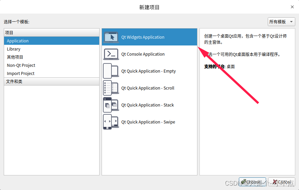Screen dimensions: 299x190
Task: Select the Qt Widgets Application template icon
Action: (x=111, y=37)
